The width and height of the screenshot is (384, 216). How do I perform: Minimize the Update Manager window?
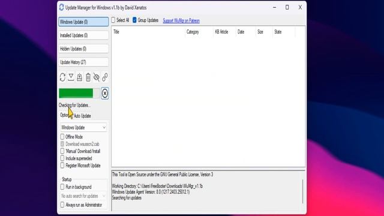click(275, 8)
